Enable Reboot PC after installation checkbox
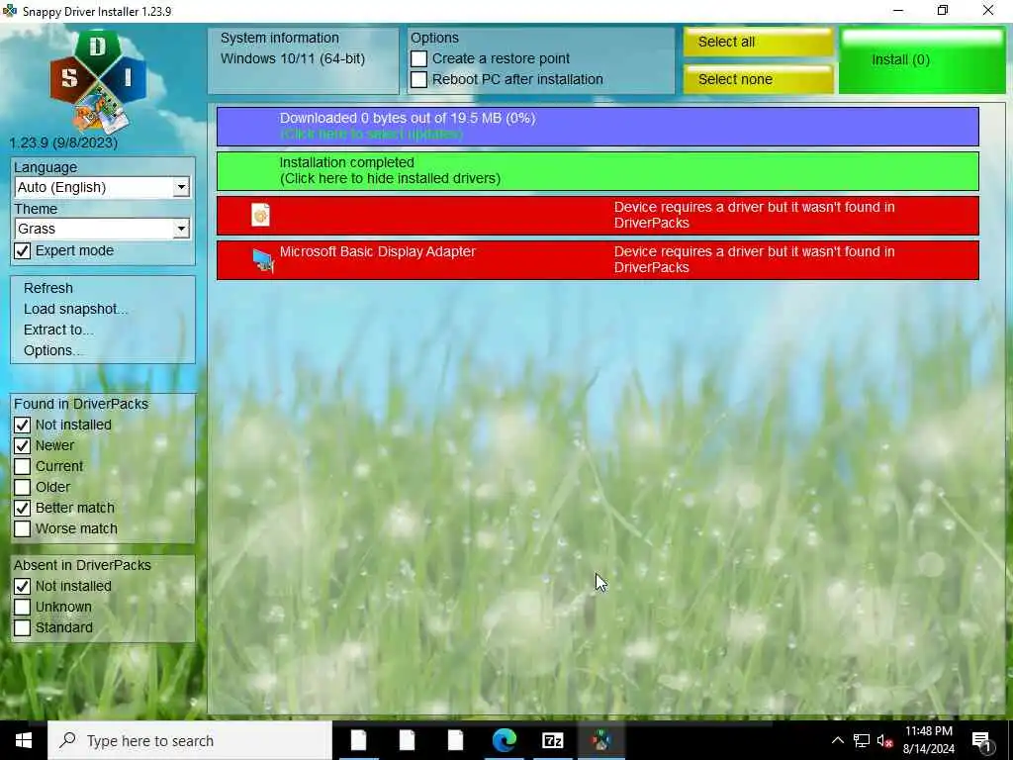The height and width of the screenshot is (760, 1013). pos(418,79)
